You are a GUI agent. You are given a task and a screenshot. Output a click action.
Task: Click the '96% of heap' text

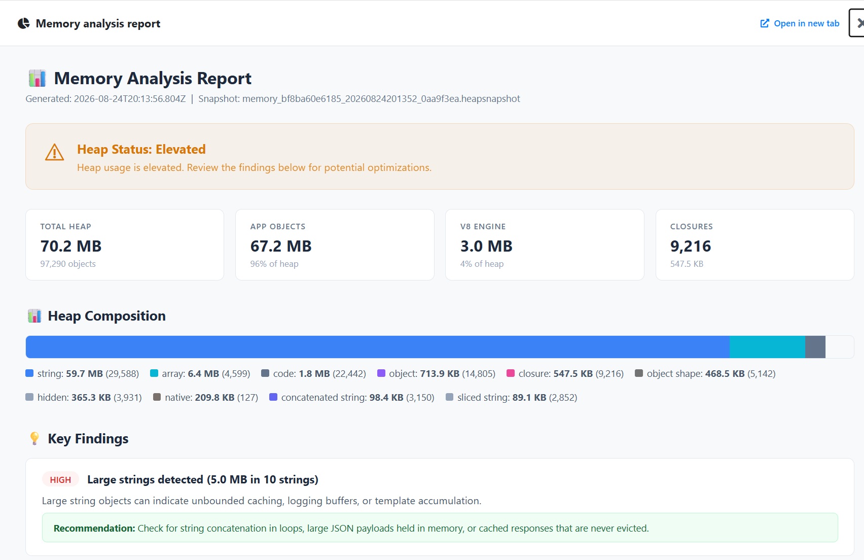pos(274,264)
